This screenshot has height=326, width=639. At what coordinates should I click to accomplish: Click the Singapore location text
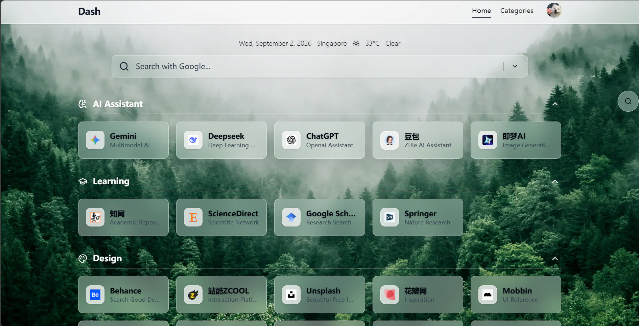pyautogui.click(x=332, y=43)
